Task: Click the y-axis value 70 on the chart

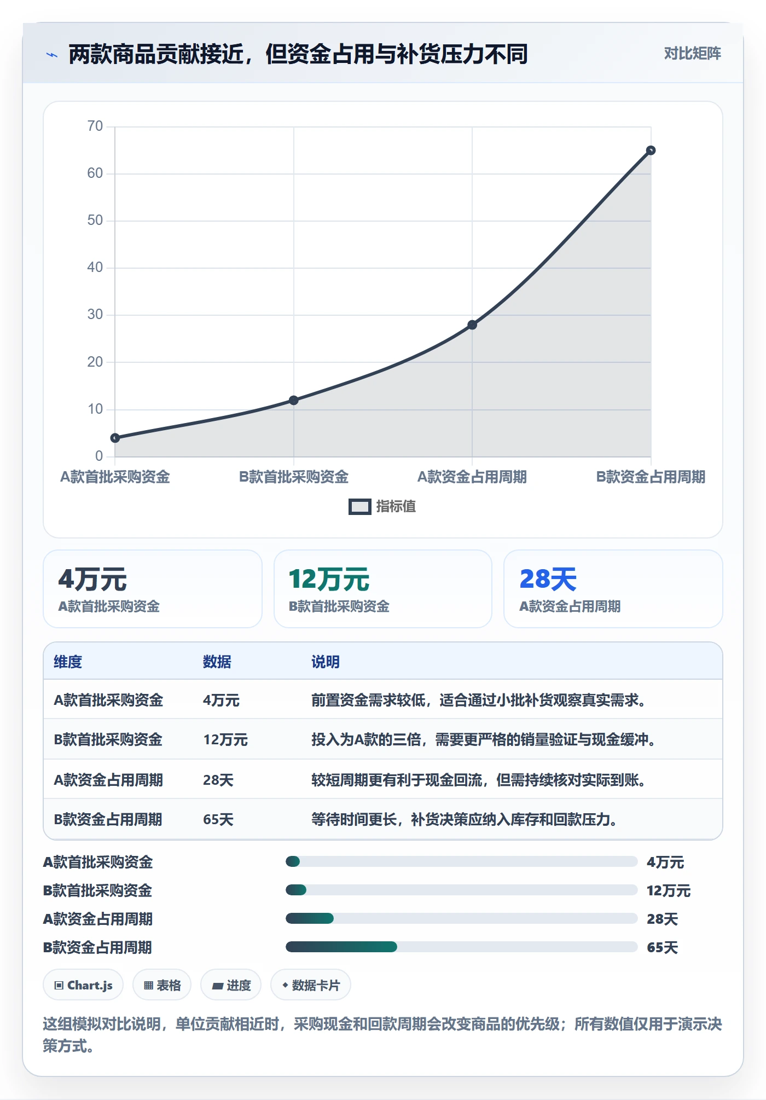Action: 95,126
